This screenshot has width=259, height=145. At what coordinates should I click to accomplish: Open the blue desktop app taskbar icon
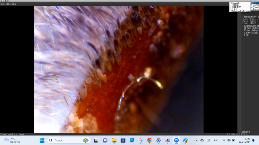coord(132,140)
